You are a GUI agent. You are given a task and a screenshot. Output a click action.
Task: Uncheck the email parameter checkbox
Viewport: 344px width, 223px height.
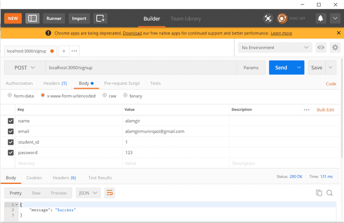[10, 131]
